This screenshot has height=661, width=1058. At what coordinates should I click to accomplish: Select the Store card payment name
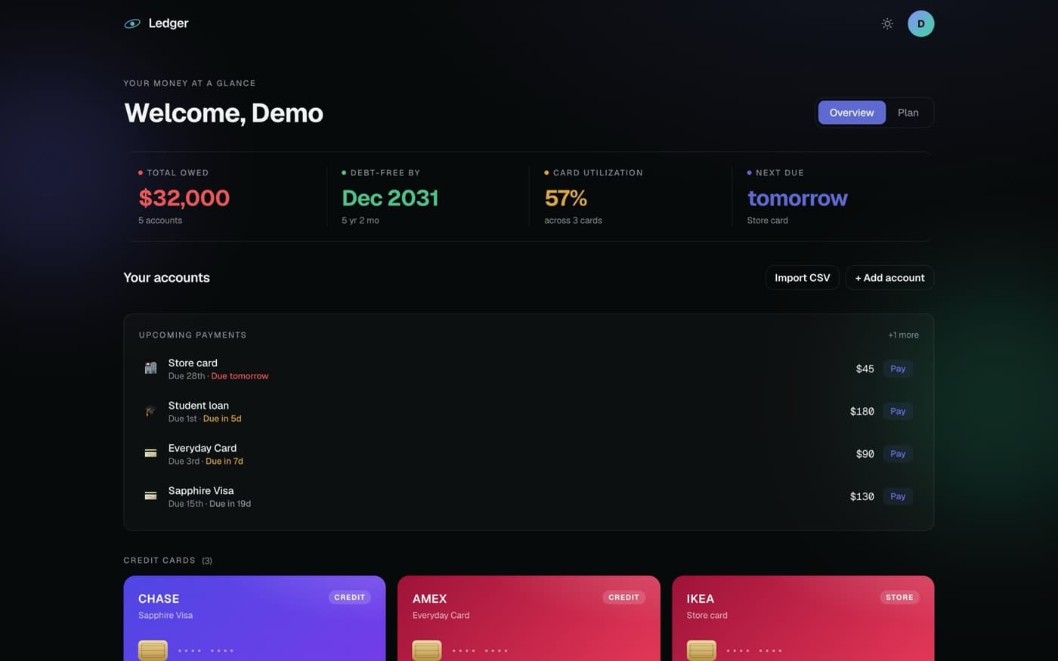click(x=193, y=363)
